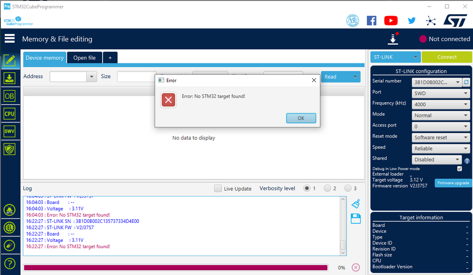The height and width of the screenshot is (275, 473).
Task: Open the Reset mode dropdown
Action: [x=441, y=137]
